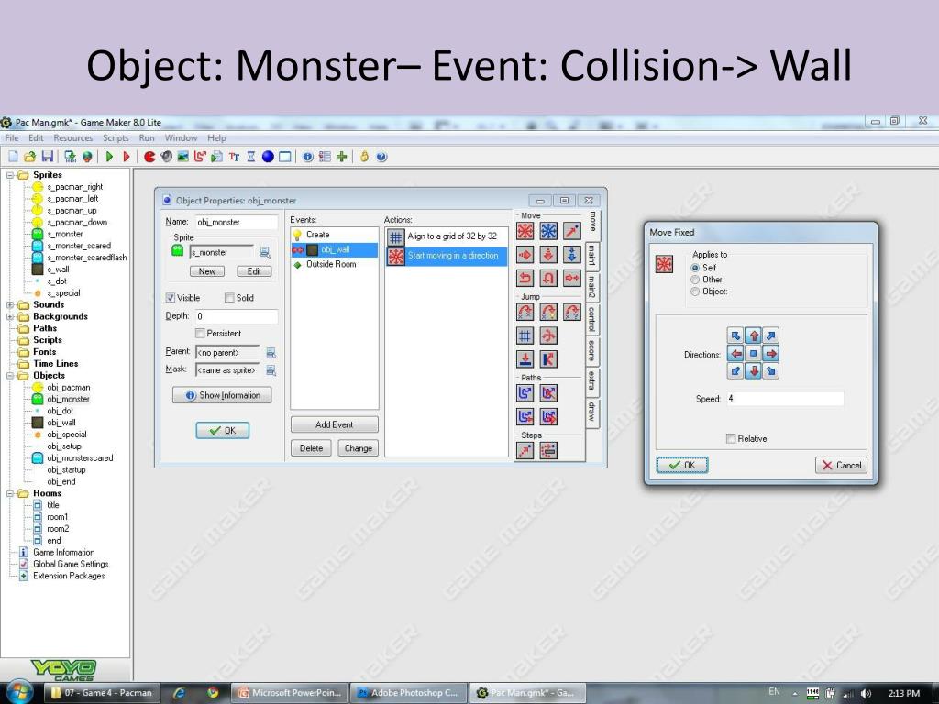Click the Delete event button
The width and height of the screenshot is (939, 704).
pyautogui.click(x=311, y=447)
